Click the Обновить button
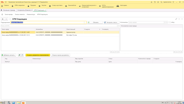This screenshot has width=184, height=104. point(95,22)
